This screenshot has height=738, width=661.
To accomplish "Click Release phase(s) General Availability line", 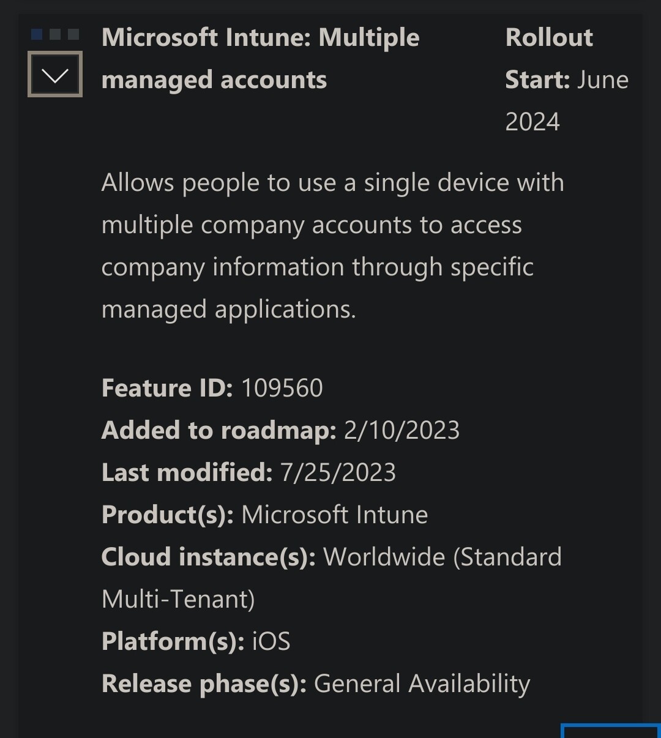I will (x=316, y=684).
